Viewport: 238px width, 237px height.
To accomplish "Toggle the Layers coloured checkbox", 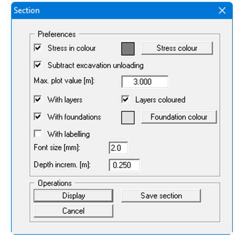I will click(126, 100).
